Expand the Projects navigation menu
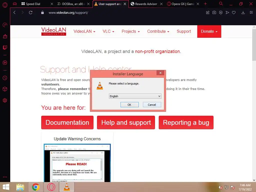The image size is (256, 192). click(130, 31)
